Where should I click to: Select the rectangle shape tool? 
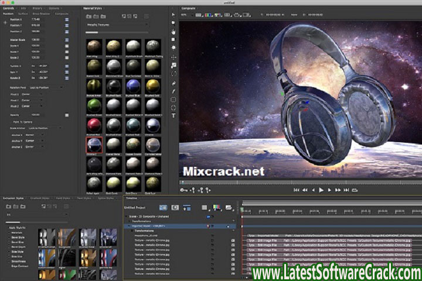click(x=173, y=100)
